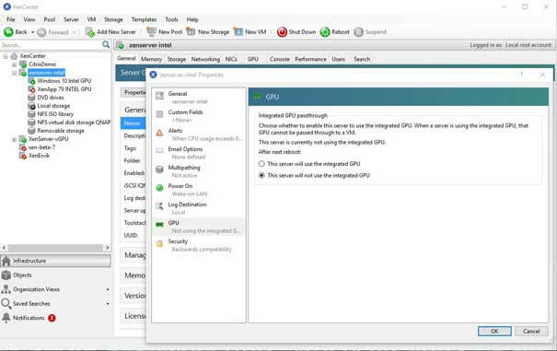The height and width of the screenshot is (351, 557).
Task: Open the Security properties page
Action: coord(199,245)
